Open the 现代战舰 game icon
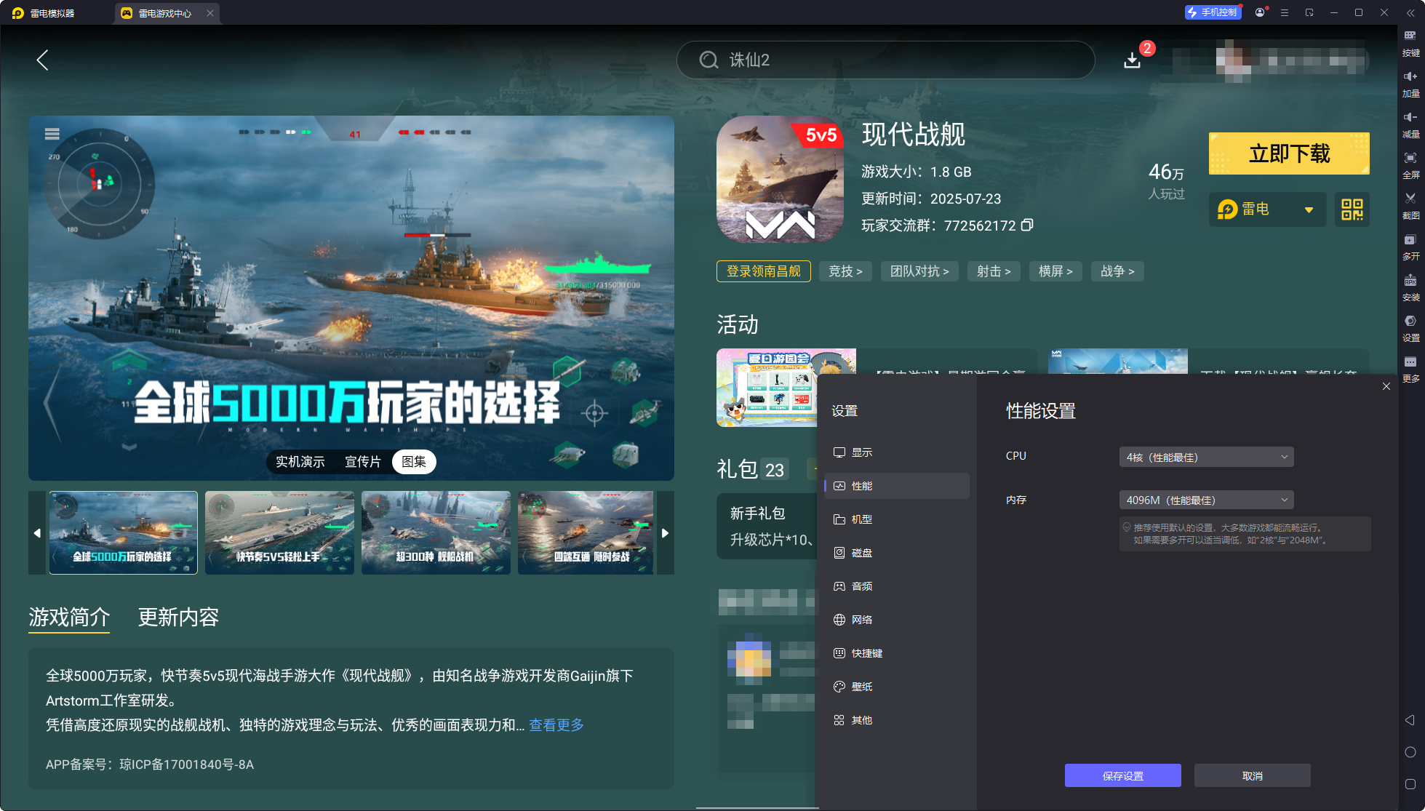Screen dimensions: 1425x811 (780, 179)
